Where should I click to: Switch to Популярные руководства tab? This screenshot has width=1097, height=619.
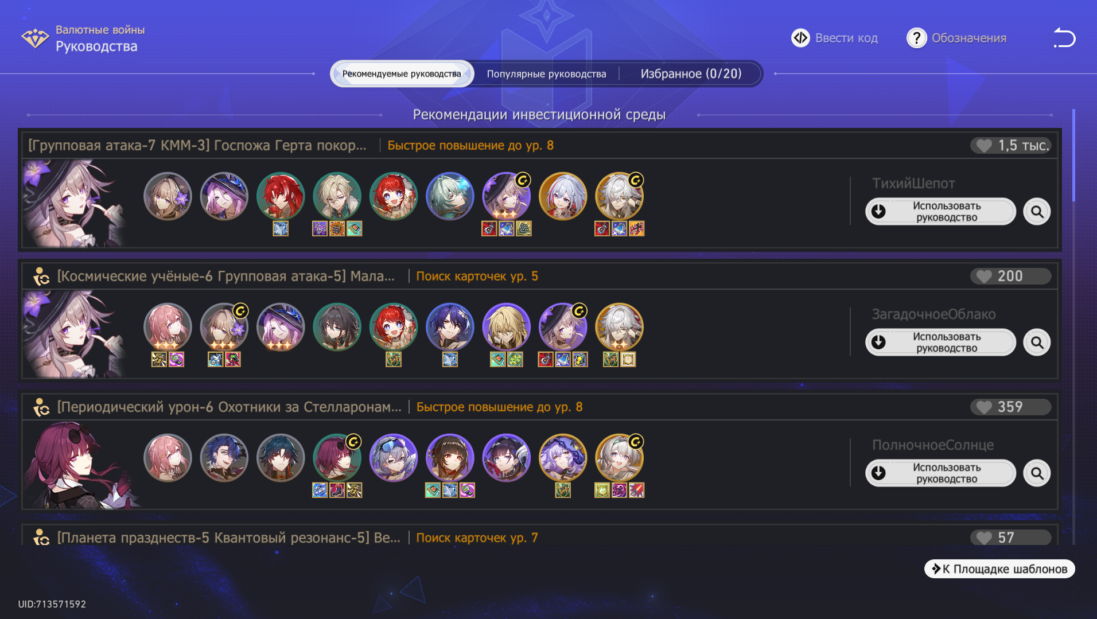[546, 73]
